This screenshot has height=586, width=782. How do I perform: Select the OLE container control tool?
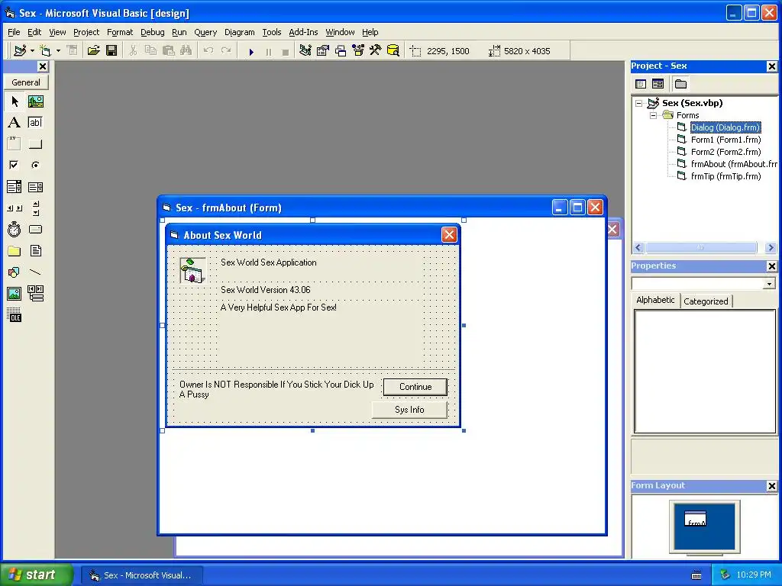click(15, 315)
